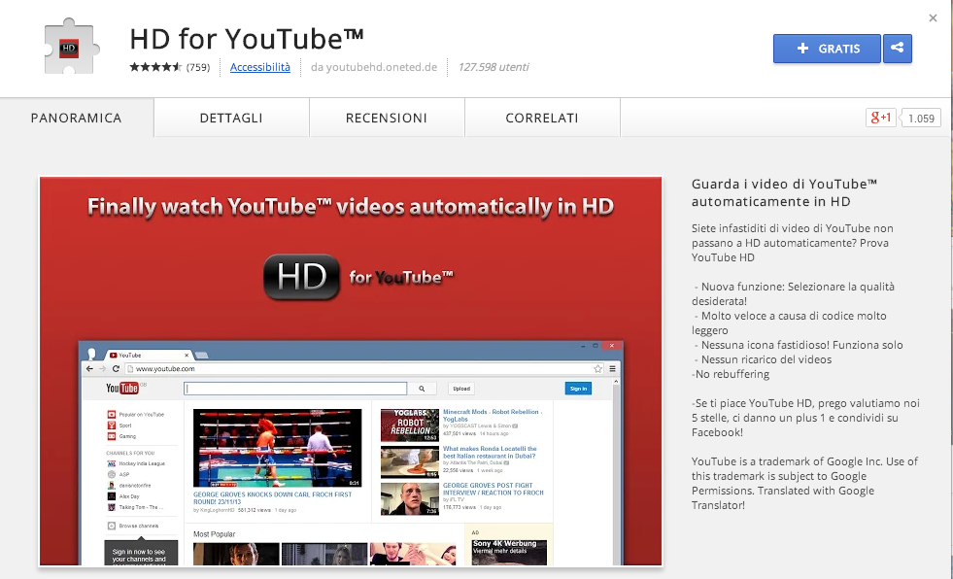
Task: Click the YouTube logo in preview
Action: (x=122, y=388)
